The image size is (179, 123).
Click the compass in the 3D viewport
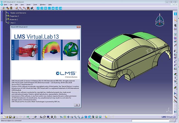click(x=160, y=20)
